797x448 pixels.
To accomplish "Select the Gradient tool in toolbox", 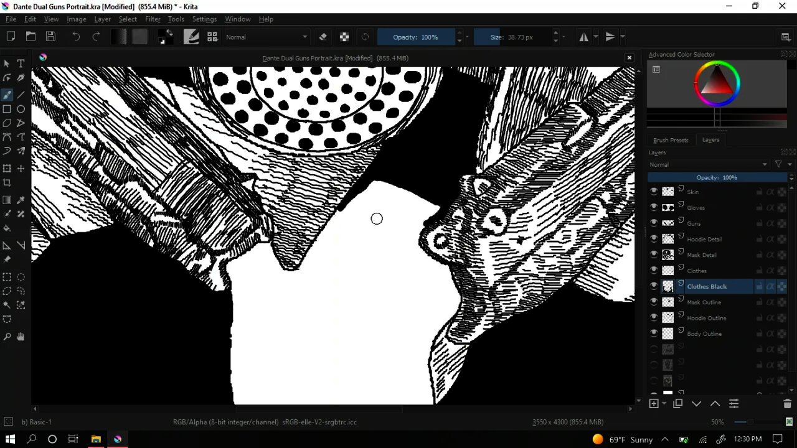I will pyautogui.click(x=7, y=200).
